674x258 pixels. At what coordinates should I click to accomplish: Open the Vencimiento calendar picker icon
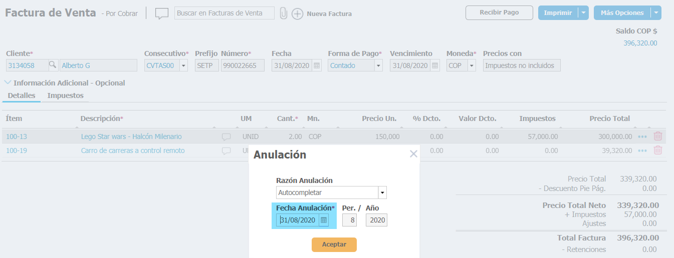point(435,65)
